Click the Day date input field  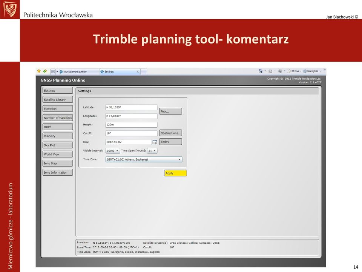click(129, 142)
